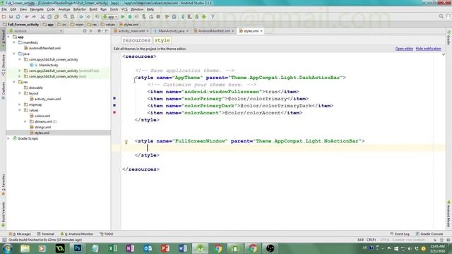
Task: Open the Structure side panel tab
Action: [3, 65]
